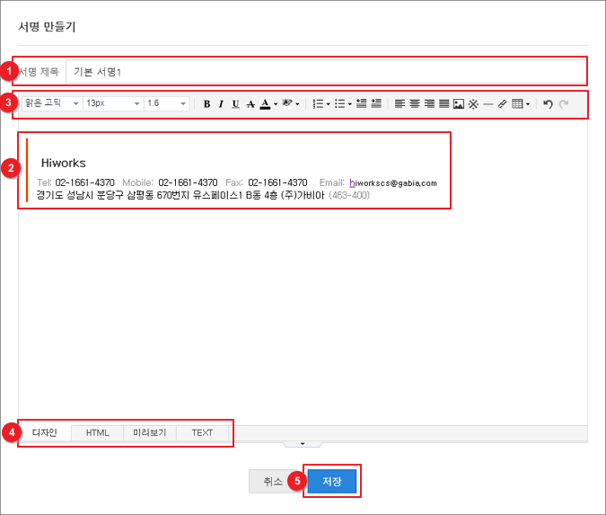Viewport: 606px width, 515px height.
Task: Click the signature title input field
Action: pyautogui.click(x=326, y=72)
